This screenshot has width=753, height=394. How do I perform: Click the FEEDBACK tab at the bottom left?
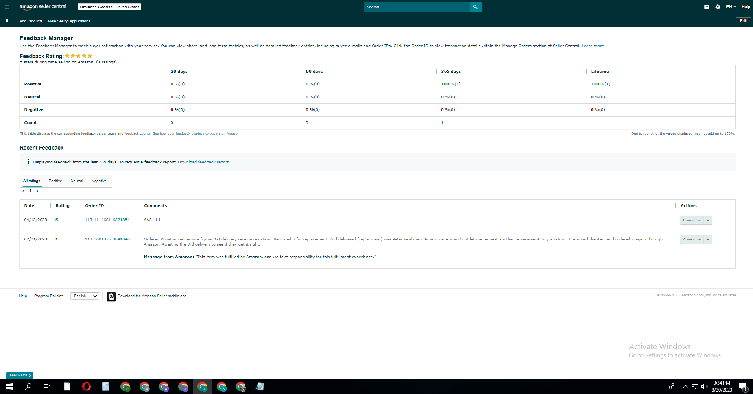click(18, 376)
